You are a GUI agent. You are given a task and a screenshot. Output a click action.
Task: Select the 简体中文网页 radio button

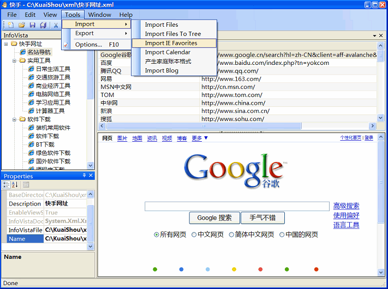coord(231,235)
